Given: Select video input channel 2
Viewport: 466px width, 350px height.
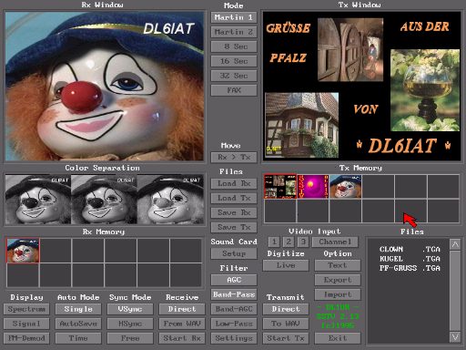Looking at the screenshot, I should coord(289,242).
